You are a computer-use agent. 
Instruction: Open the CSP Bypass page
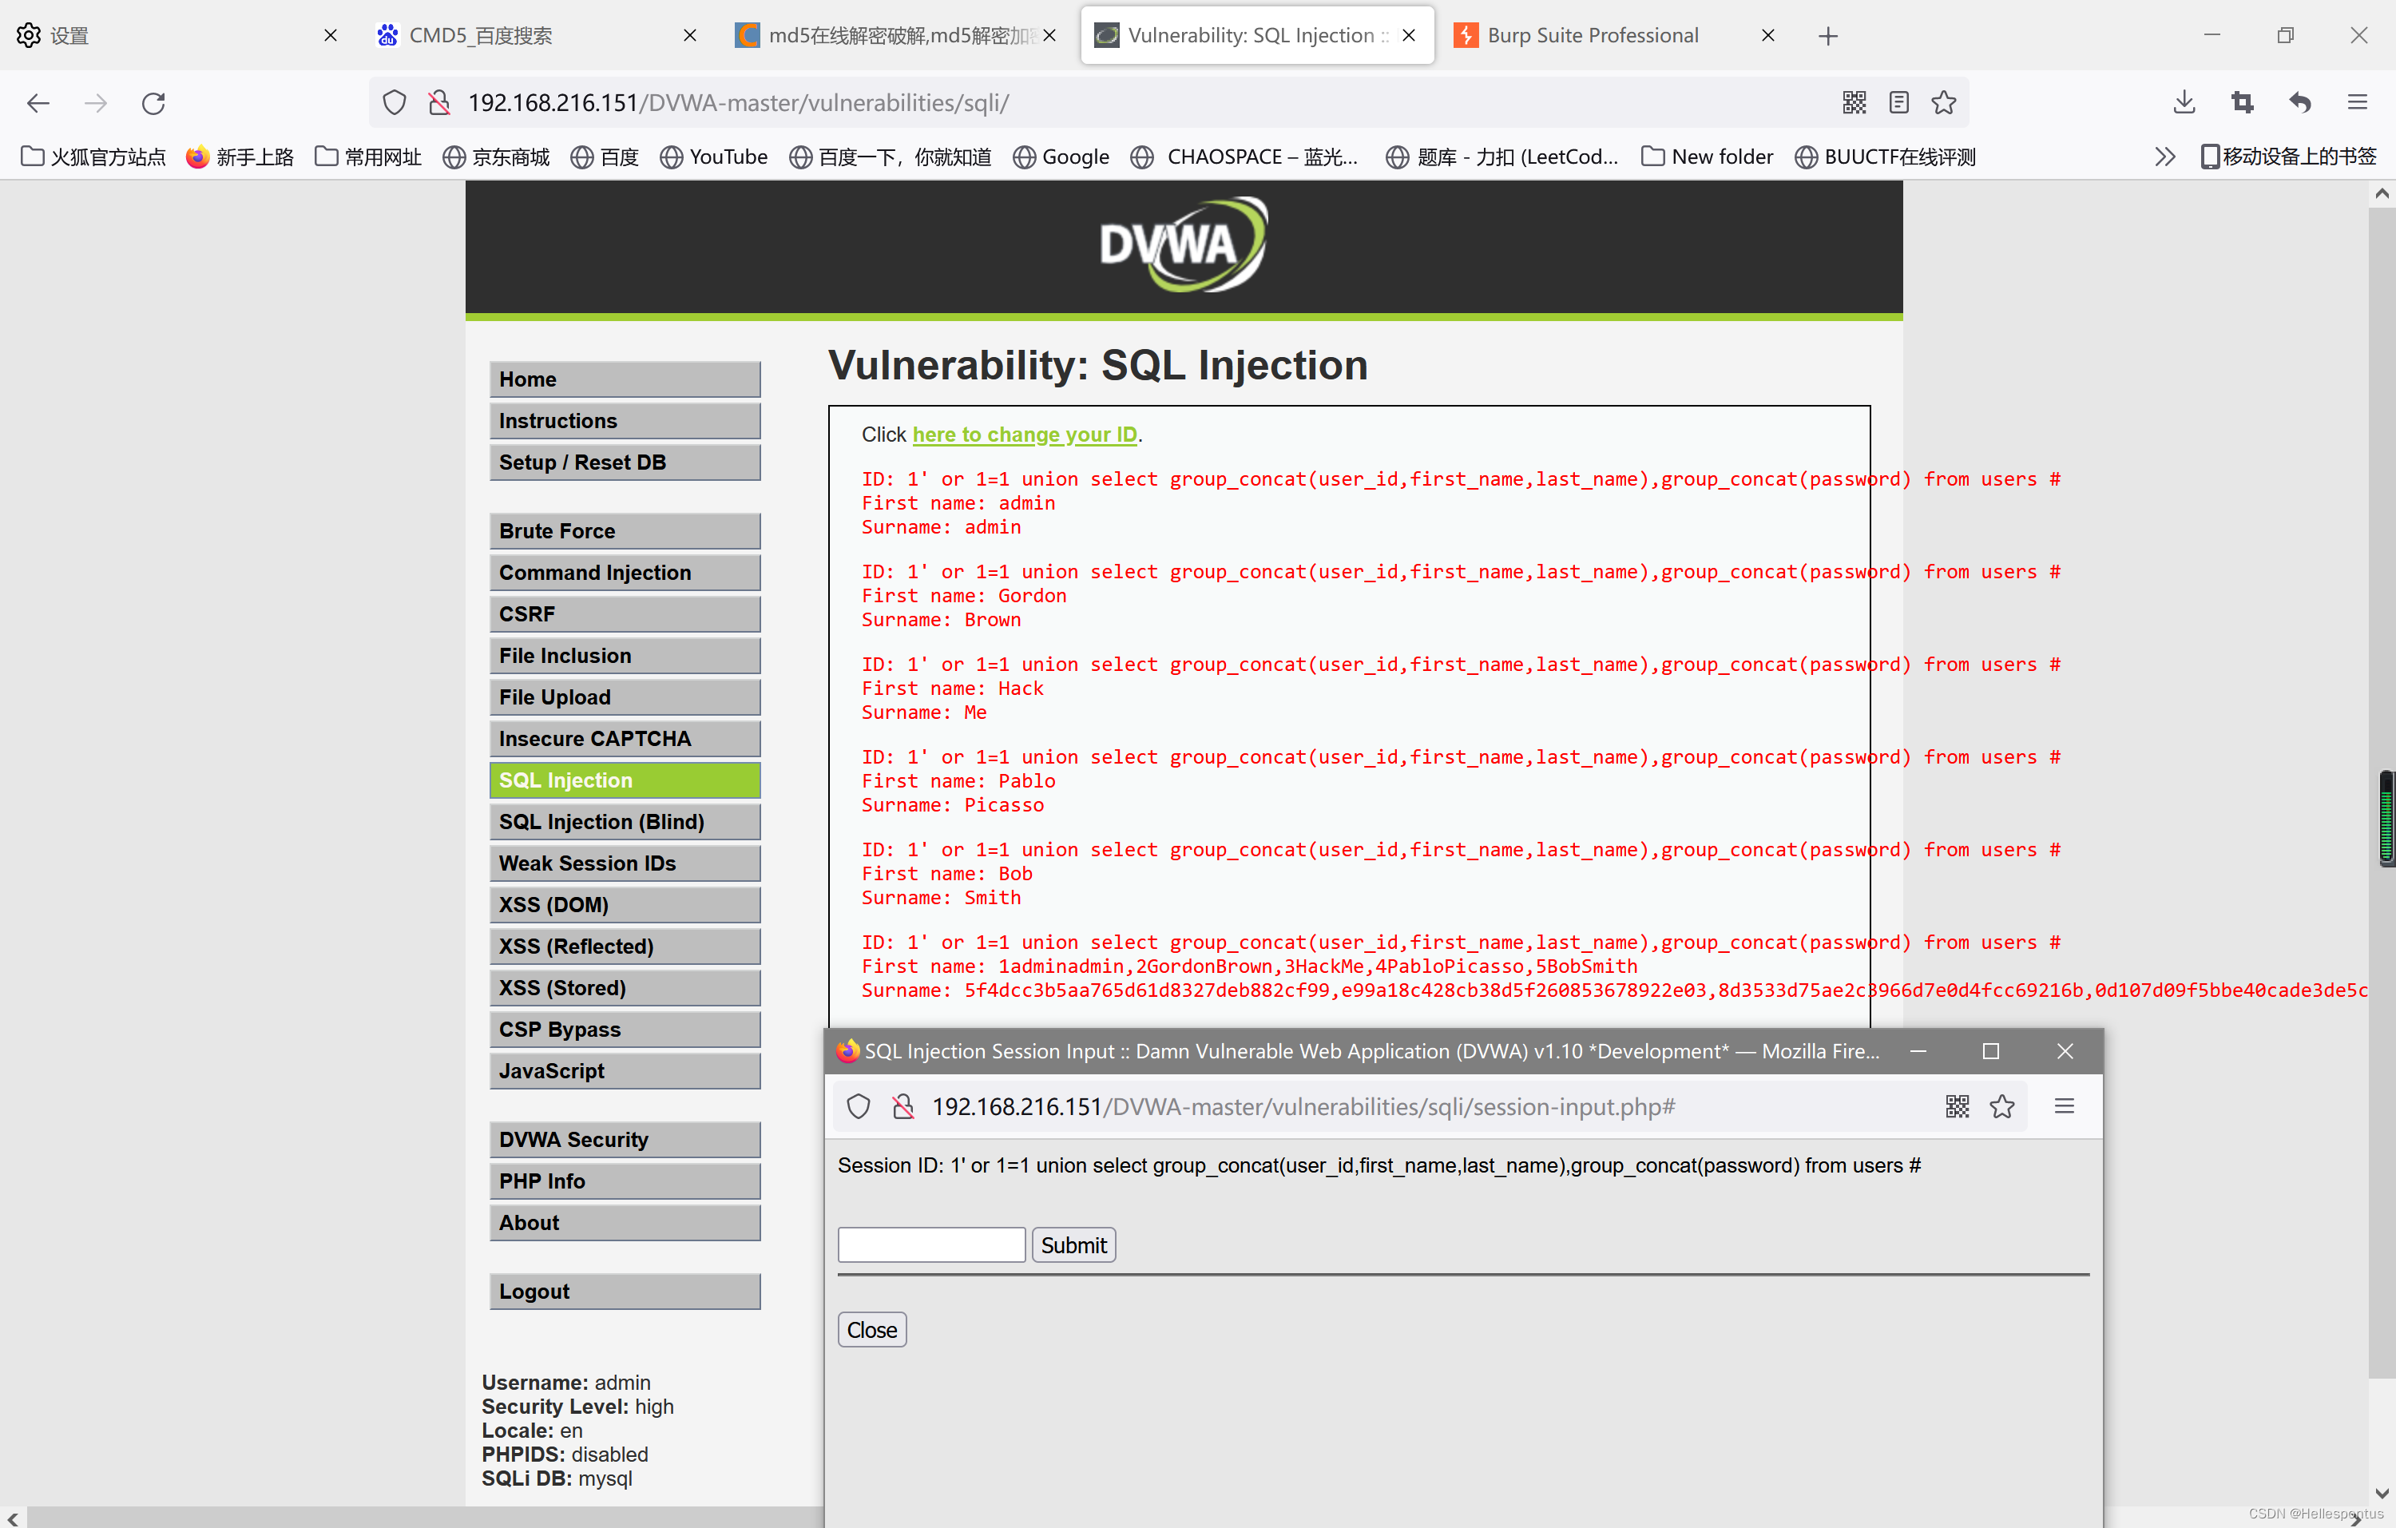(625, 1030)
